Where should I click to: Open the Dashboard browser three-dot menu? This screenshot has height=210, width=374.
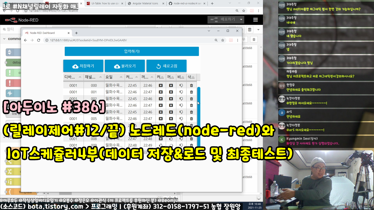238,40
